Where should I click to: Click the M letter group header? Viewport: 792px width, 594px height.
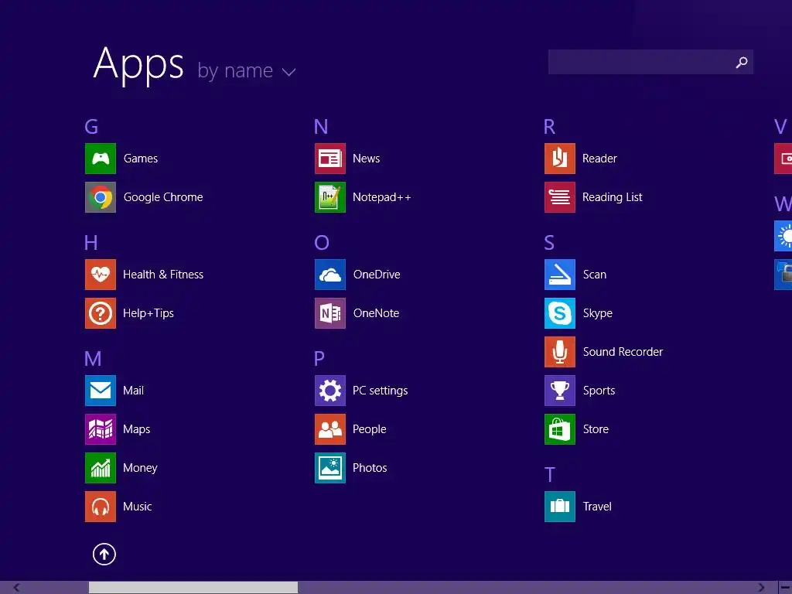click(x=93, y=359)
